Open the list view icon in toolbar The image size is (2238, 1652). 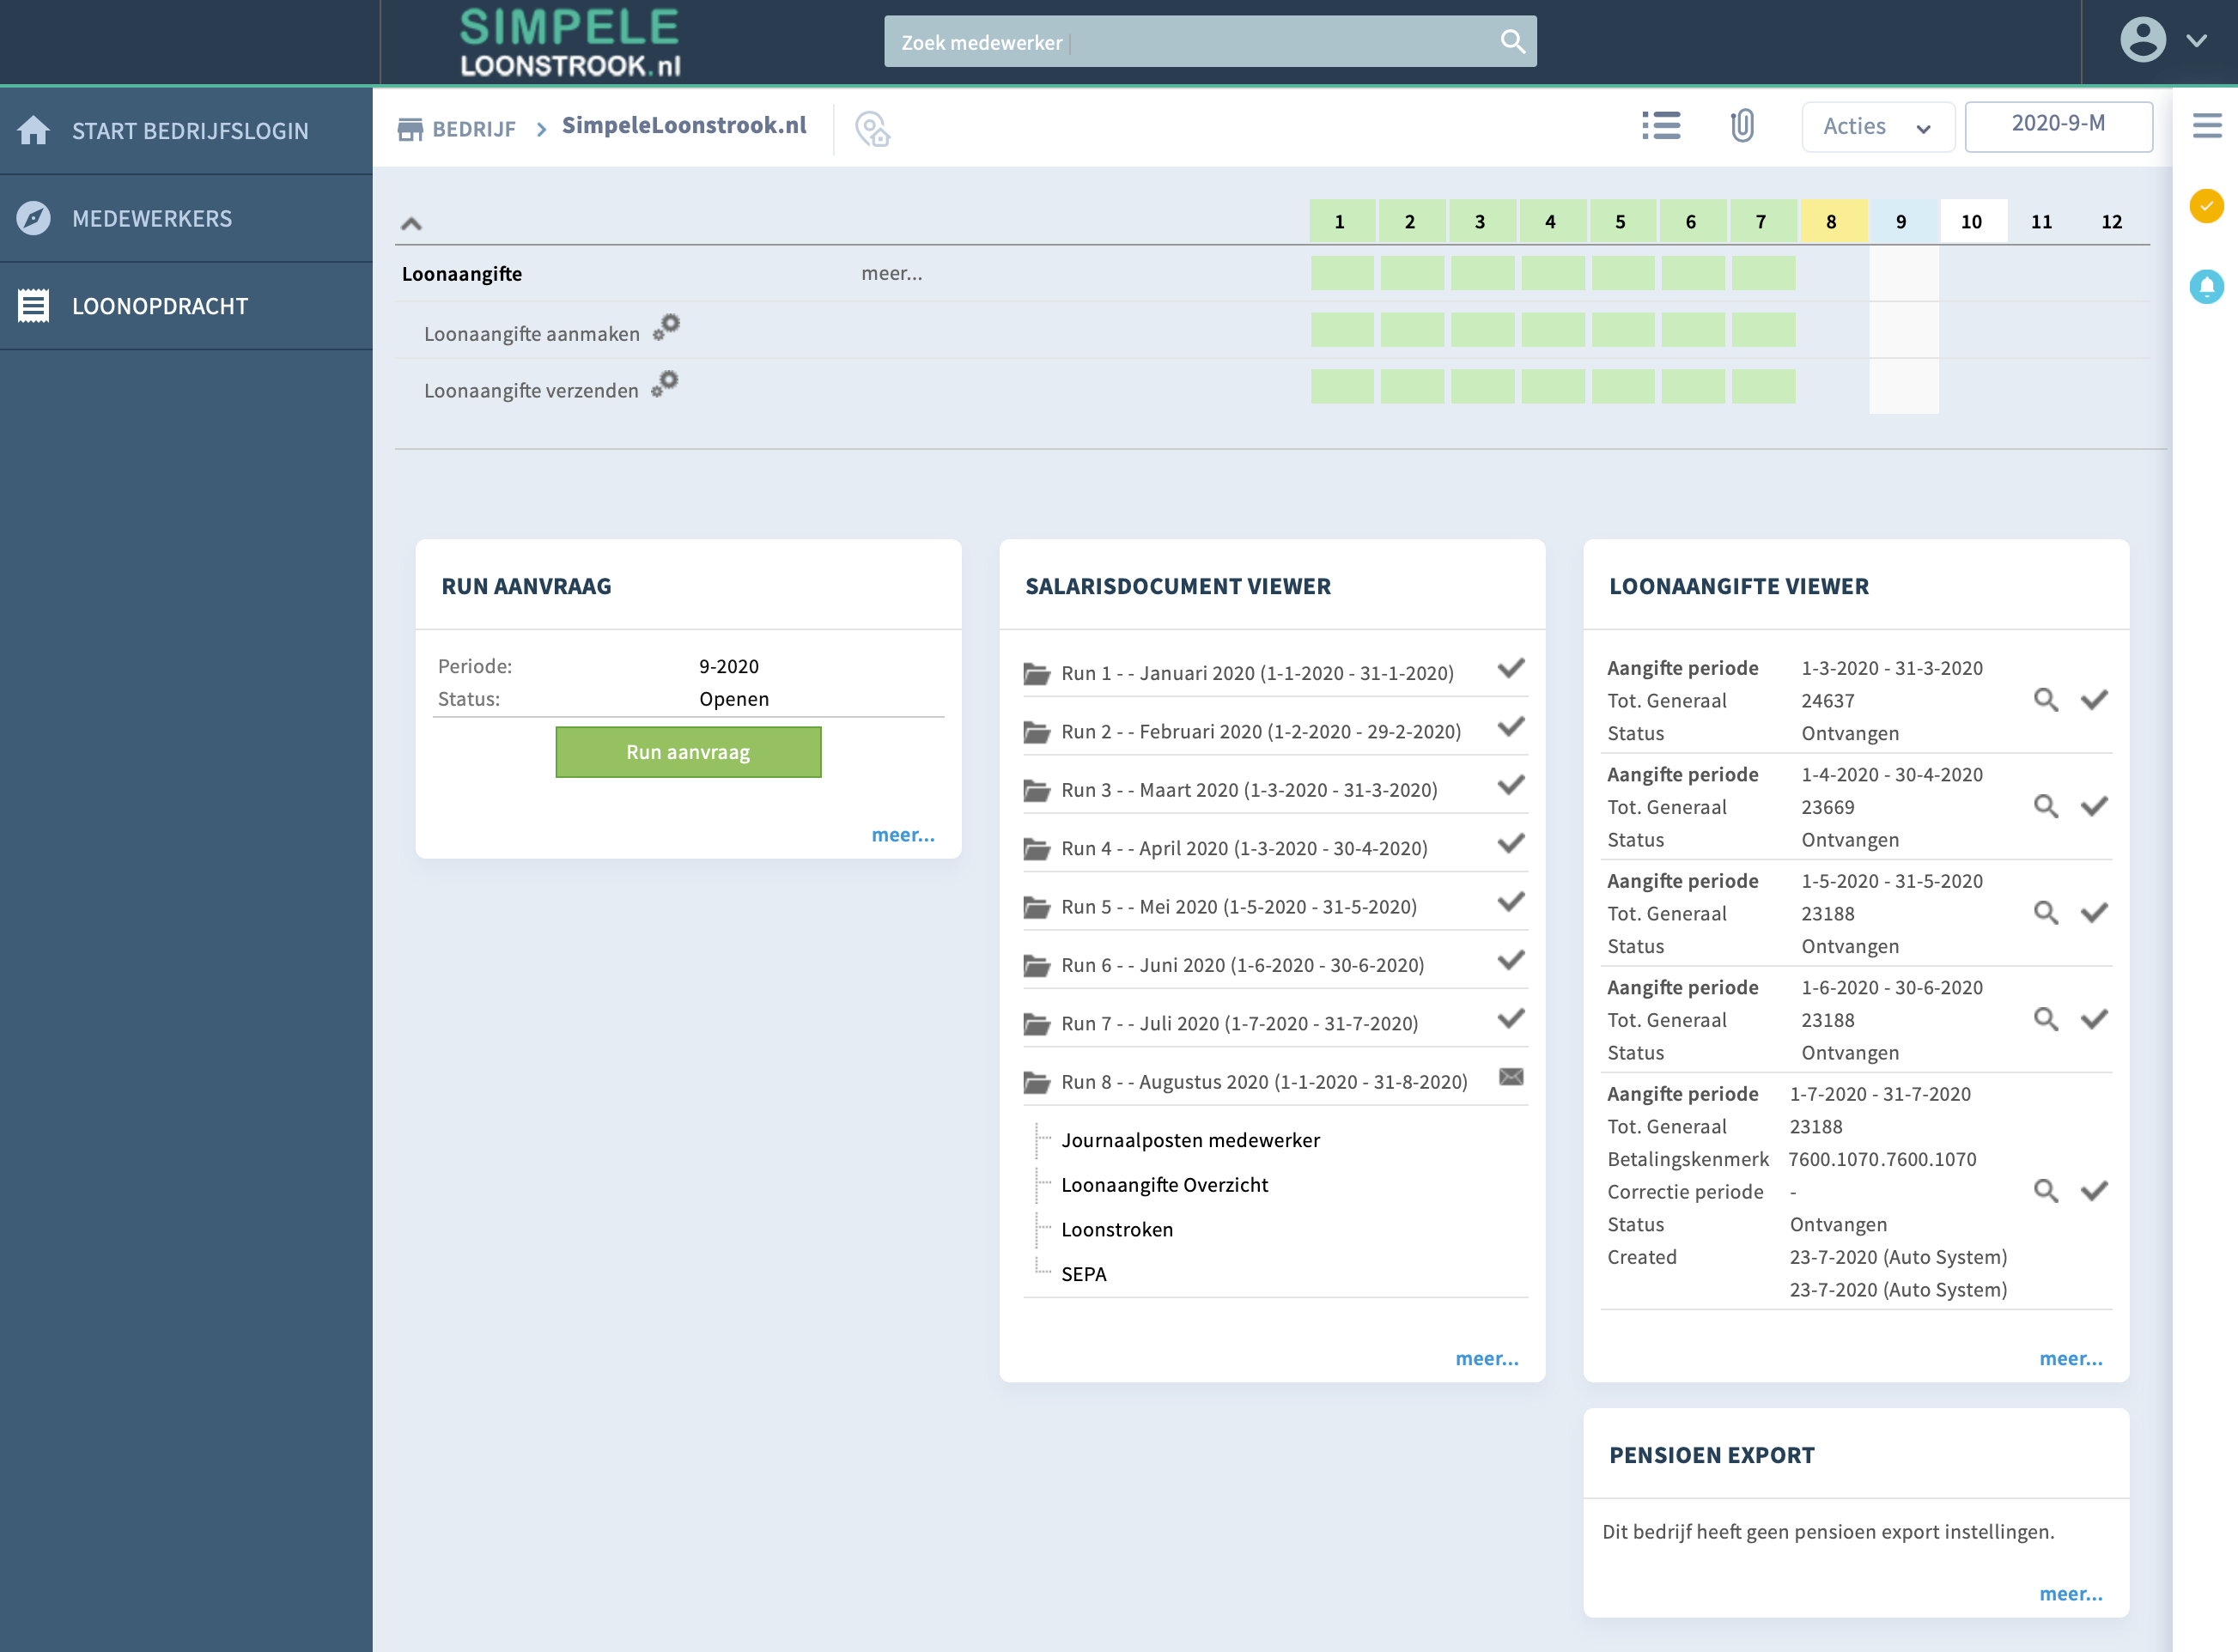point(1661,126)
